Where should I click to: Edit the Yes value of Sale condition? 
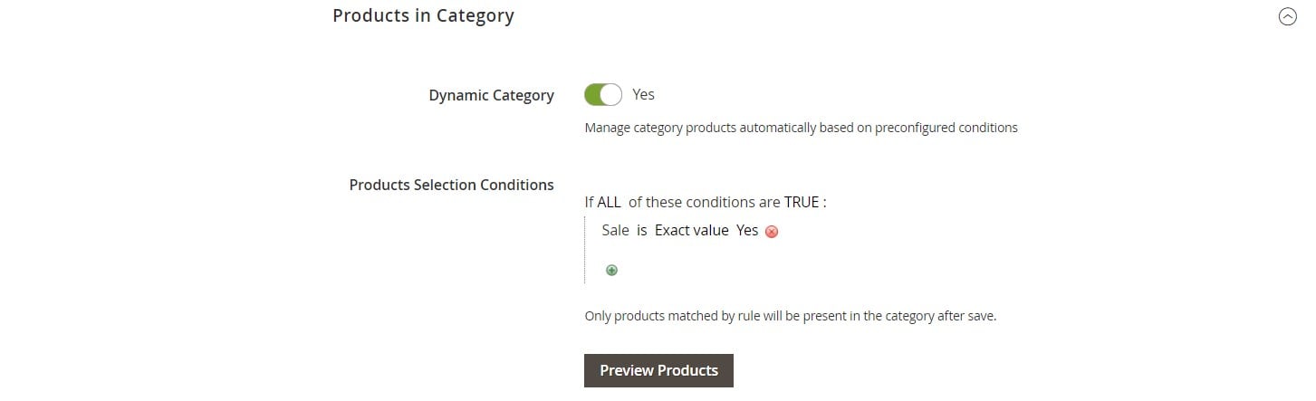[747, 230]
